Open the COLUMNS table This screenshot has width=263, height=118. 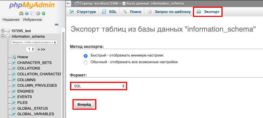(26, 80)
